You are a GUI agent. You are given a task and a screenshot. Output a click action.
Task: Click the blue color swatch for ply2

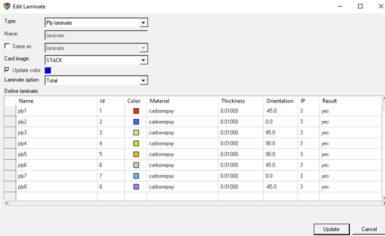pyautogui.click(x=136, y=122)
